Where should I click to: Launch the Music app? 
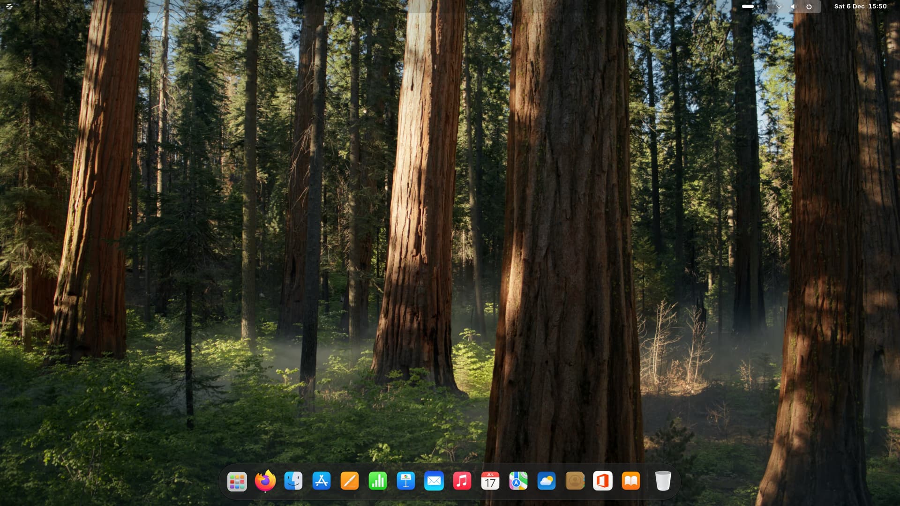click(462, 481)
